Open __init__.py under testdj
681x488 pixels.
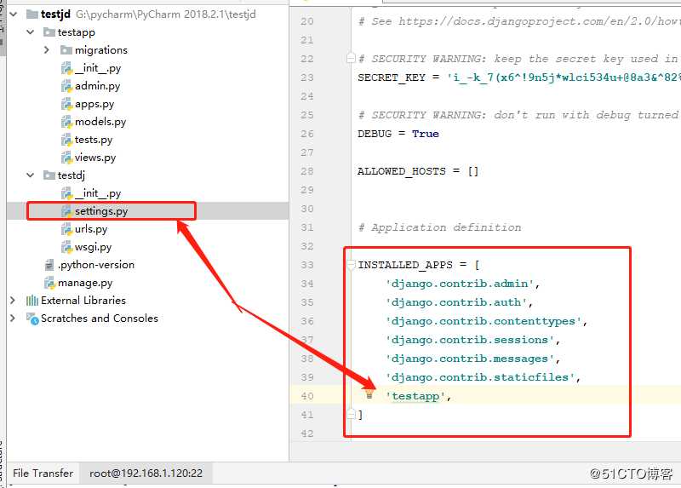(98, 193)
